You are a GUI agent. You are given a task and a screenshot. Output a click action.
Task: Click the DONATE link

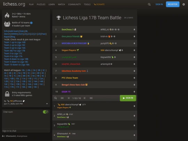99,5
